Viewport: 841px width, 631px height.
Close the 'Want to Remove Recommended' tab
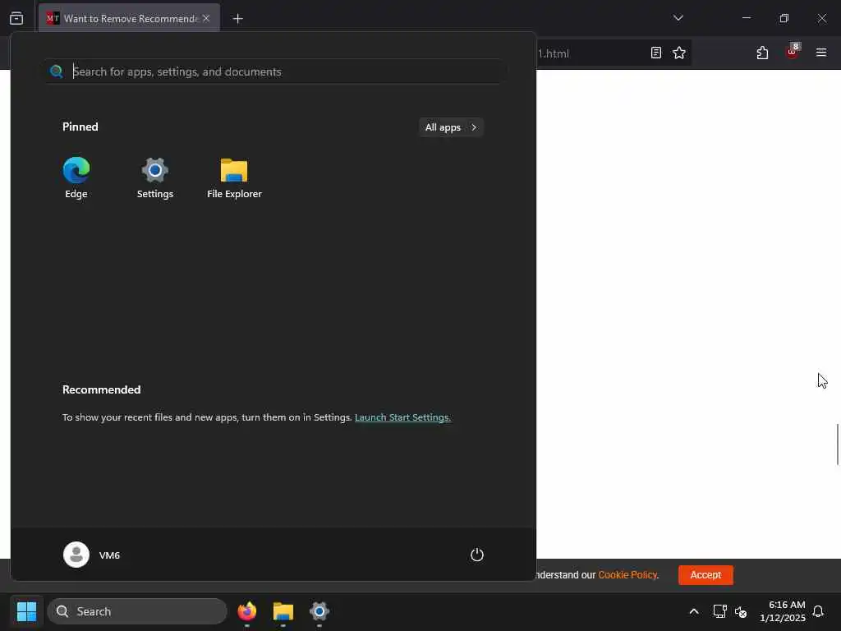pyautogui.click(x=206, y=18)
